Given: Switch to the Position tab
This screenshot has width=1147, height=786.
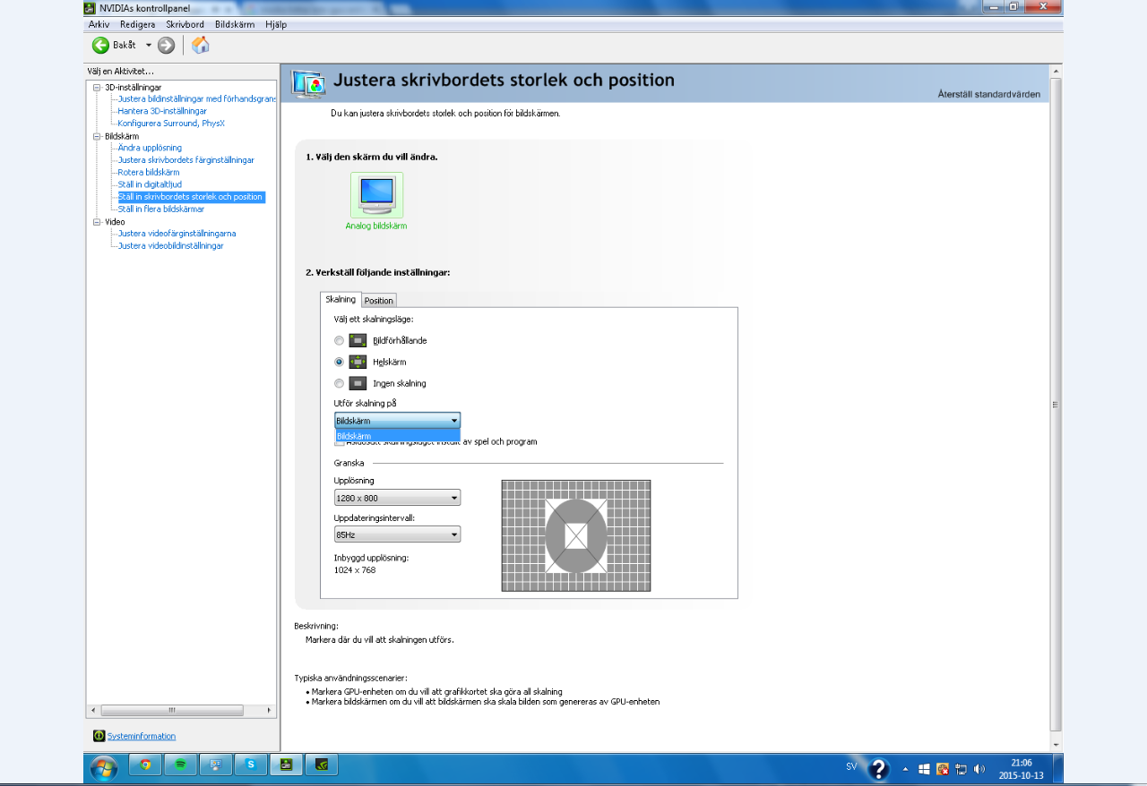Looking at the screenshot, I should coord(379,301).
